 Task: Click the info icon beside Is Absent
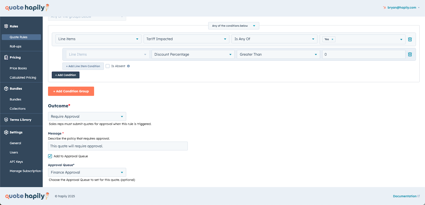point(128,66)
